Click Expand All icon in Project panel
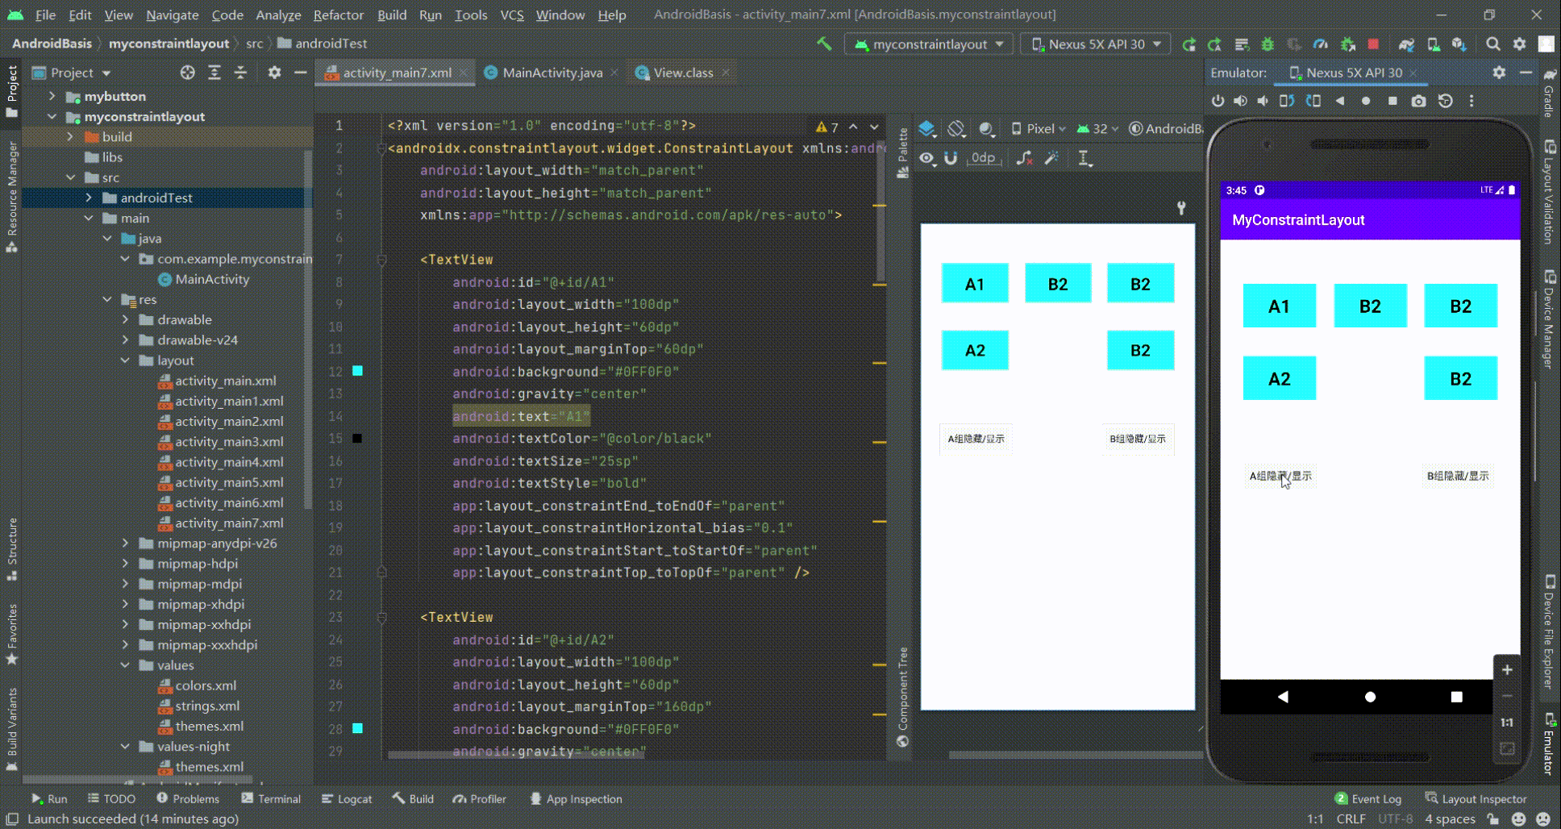The height and width of the screenshot is (829, 1561). [214, 73]
